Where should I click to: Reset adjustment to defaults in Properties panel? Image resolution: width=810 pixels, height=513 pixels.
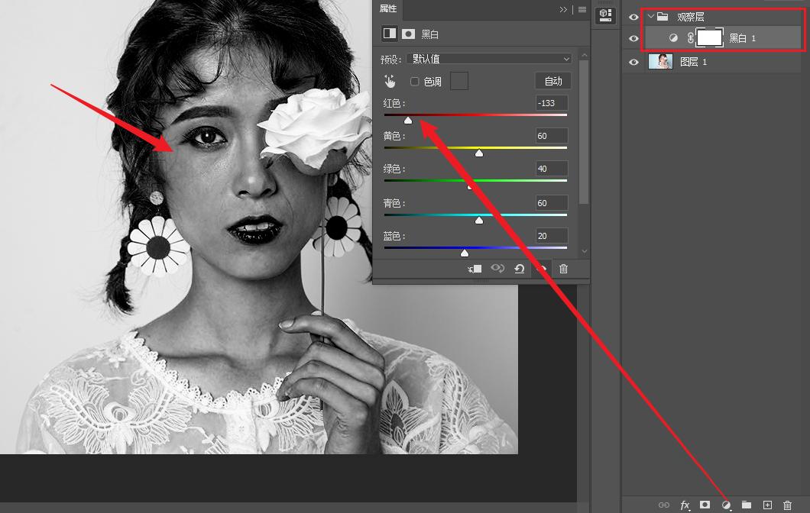click(x=520, y=269)
